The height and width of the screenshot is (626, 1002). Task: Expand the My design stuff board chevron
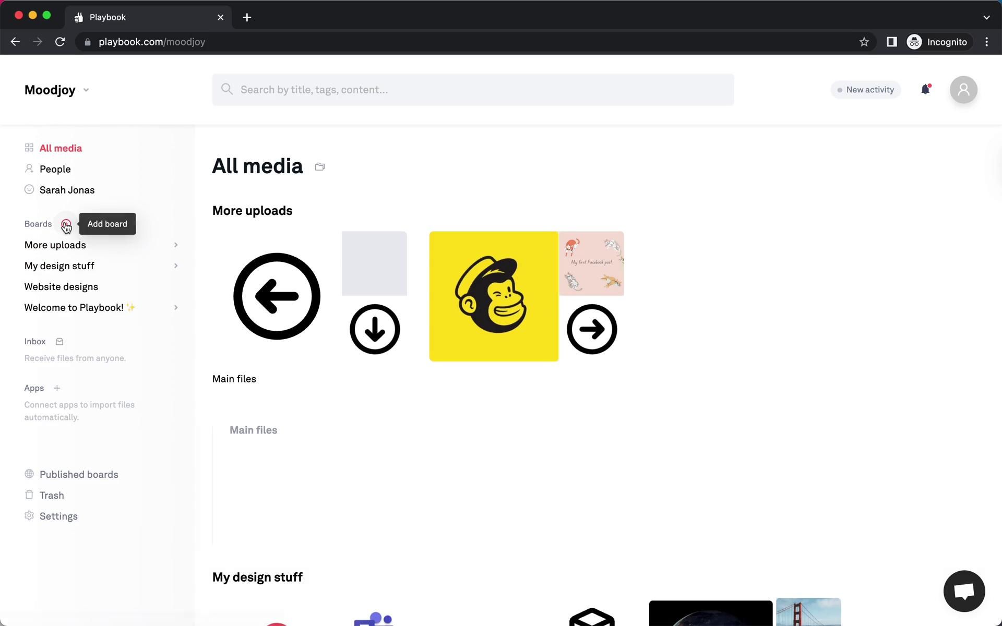click(x=176, y=266)
